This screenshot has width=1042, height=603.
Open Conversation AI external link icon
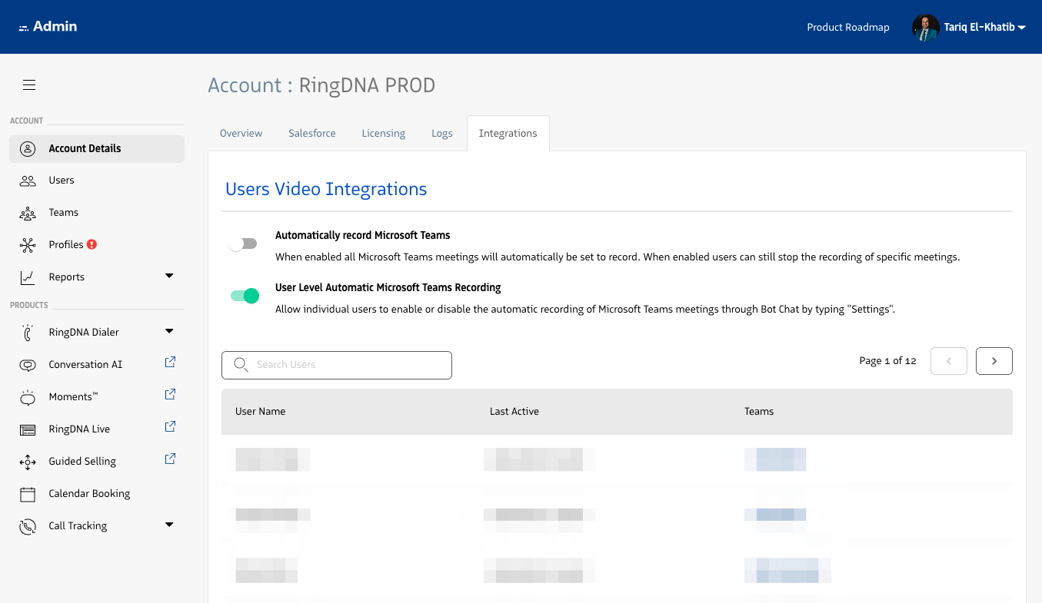pos(171,362)
